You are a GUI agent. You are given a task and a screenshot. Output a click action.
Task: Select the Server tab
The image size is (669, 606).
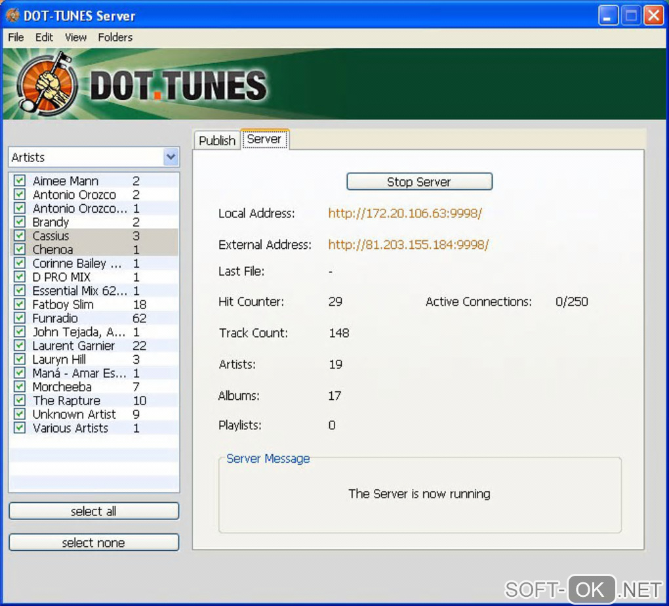(x=264, y=139)
